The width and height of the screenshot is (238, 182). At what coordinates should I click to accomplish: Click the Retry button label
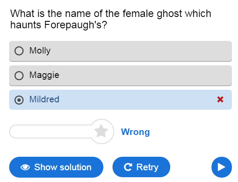(x=147, y=167)
